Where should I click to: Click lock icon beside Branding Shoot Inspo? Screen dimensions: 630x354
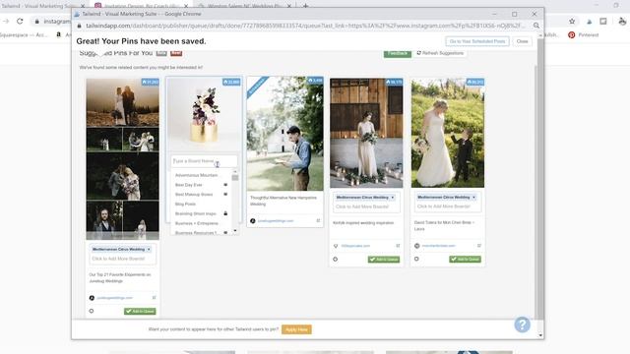coord(225,213)
